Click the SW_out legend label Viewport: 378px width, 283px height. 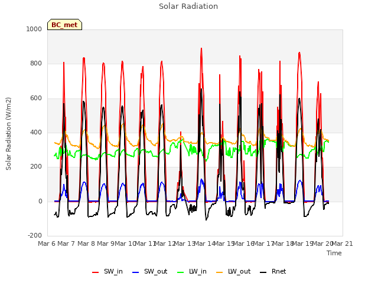[x=155, y=271]
